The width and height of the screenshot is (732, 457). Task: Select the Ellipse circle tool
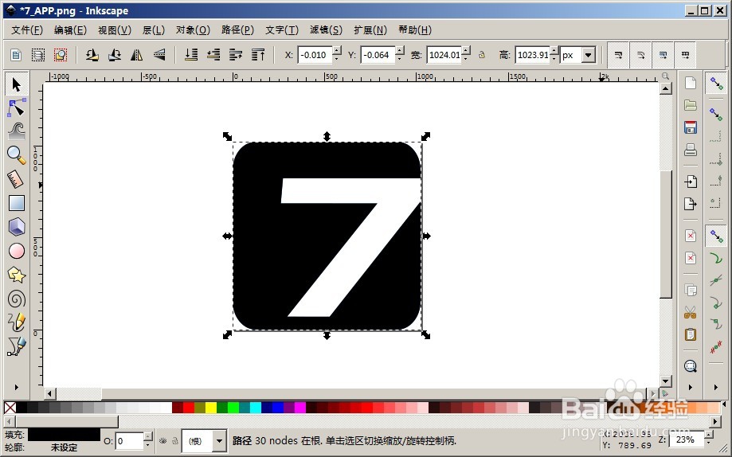coord(17,251)
